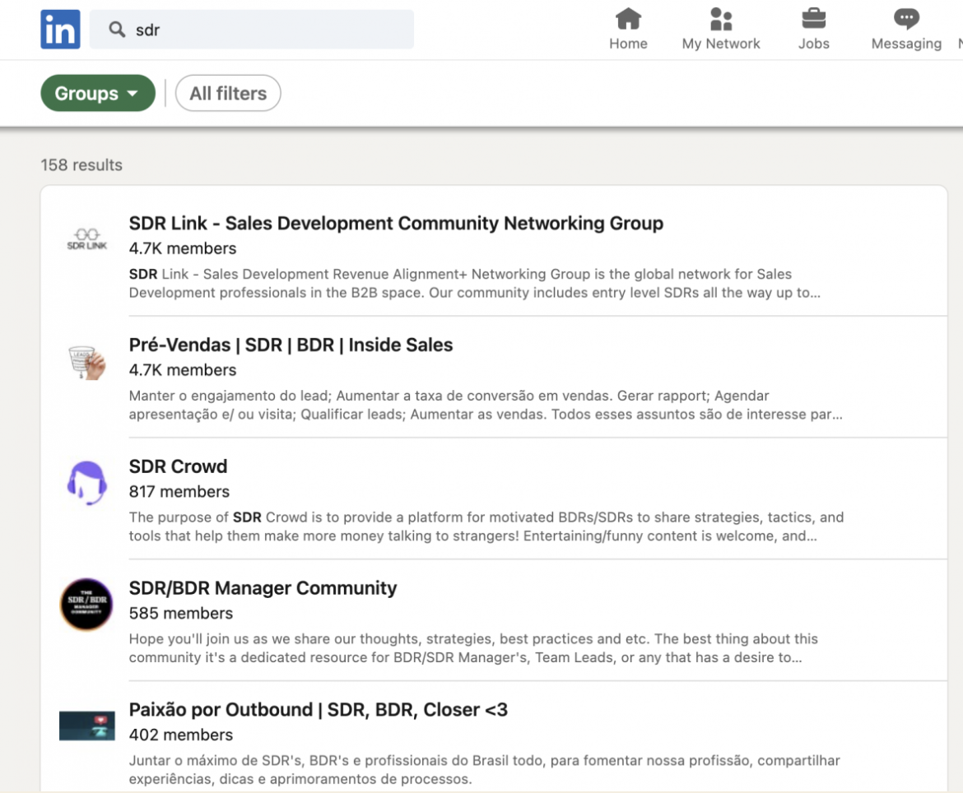Open the LinkedIn logo home link
The height and width of the screenshot is (793, 963).
click(60, 30)
